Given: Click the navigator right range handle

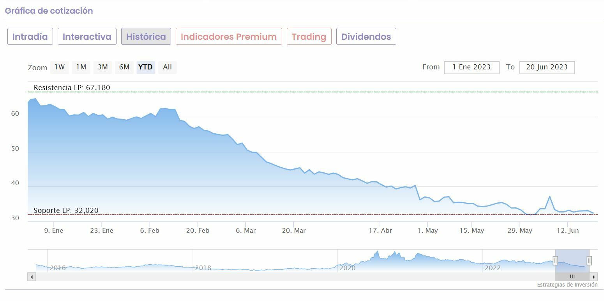Looking at the screenshot, I should pos(589,260).
